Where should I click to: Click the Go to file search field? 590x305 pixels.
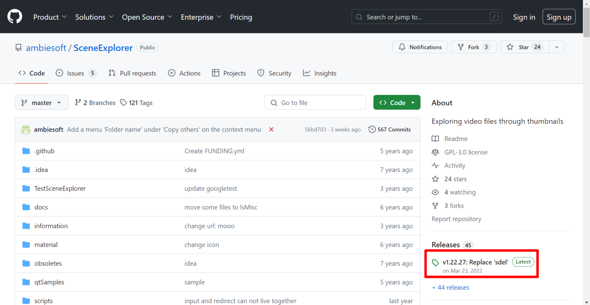(x=315, y=103)
